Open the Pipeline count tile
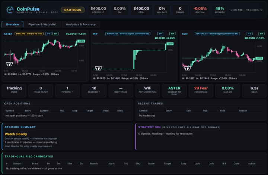 (67, 90)
